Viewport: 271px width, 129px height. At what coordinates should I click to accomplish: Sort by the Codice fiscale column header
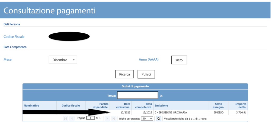coord(71,106)
